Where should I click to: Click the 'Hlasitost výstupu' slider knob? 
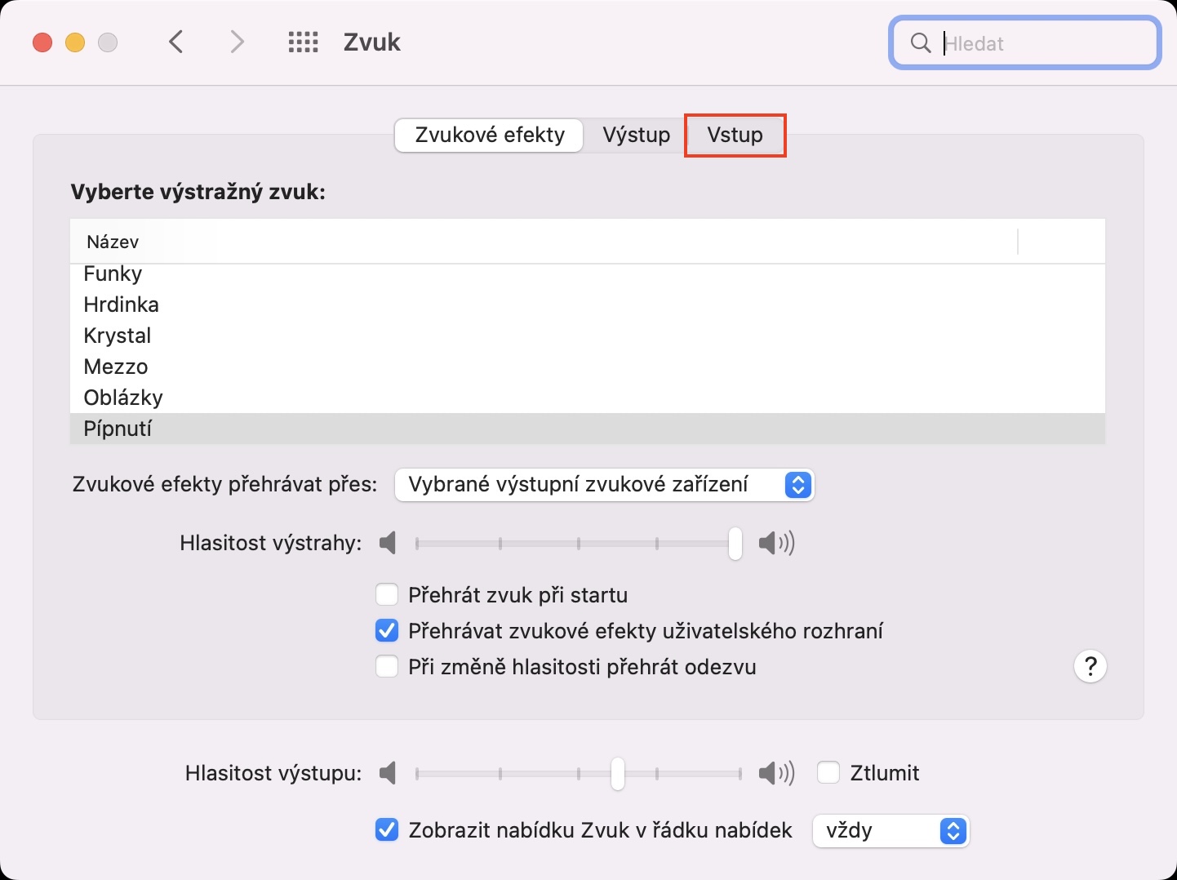click(x=618, y=773)
